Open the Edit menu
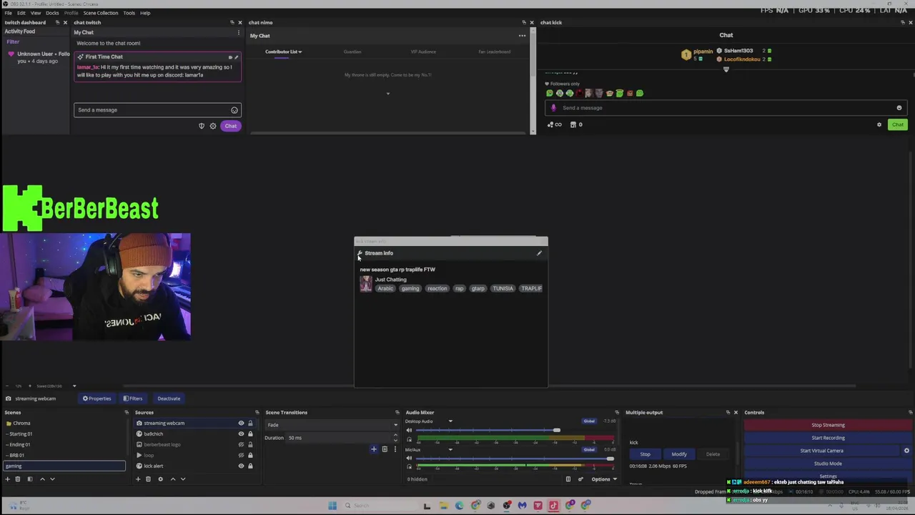915x515 pixels. [21, 13]
